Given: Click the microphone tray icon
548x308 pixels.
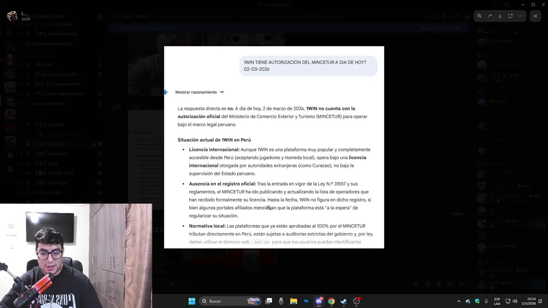Looking at the screenshot, I should (487, 301).
